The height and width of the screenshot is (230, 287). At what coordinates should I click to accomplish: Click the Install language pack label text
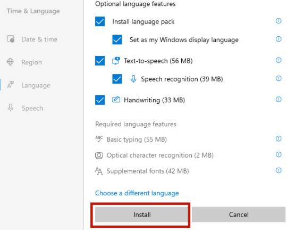coord(143,22)
